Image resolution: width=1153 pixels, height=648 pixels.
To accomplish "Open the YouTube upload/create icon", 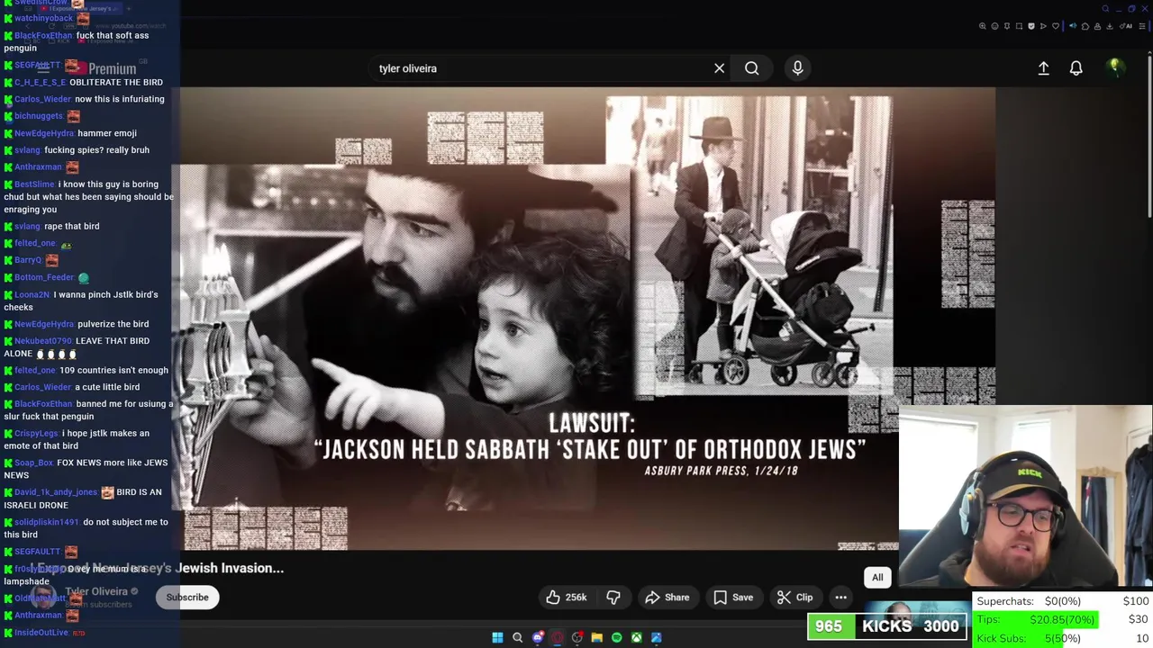I will point(1043,68).
